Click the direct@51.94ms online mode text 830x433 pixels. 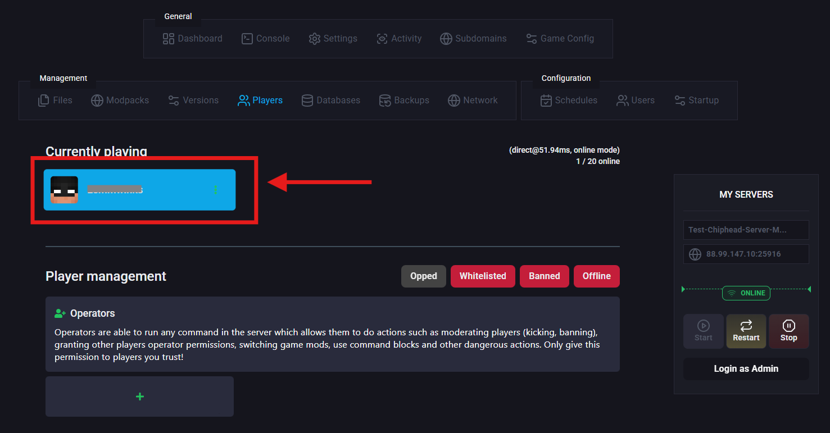click(x=565, y=150)
